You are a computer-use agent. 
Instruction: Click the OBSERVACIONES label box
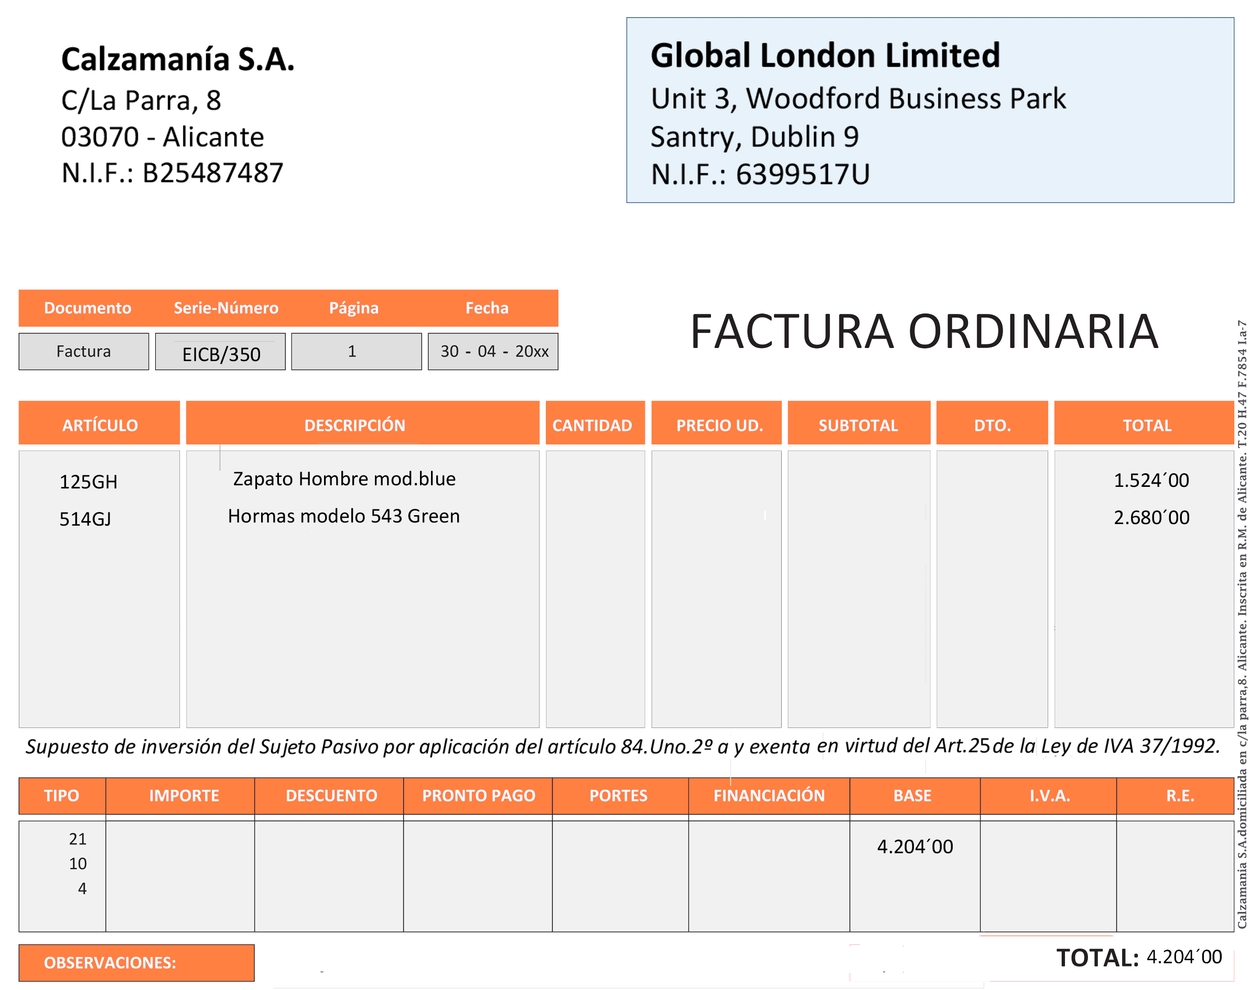click(x=136, y=963)
